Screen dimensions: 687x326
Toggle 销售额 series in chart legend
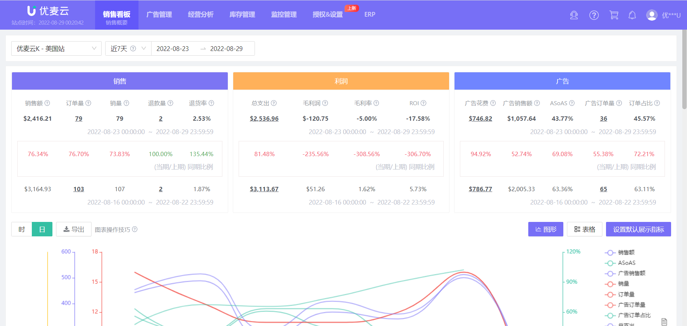tap(620, 253)
